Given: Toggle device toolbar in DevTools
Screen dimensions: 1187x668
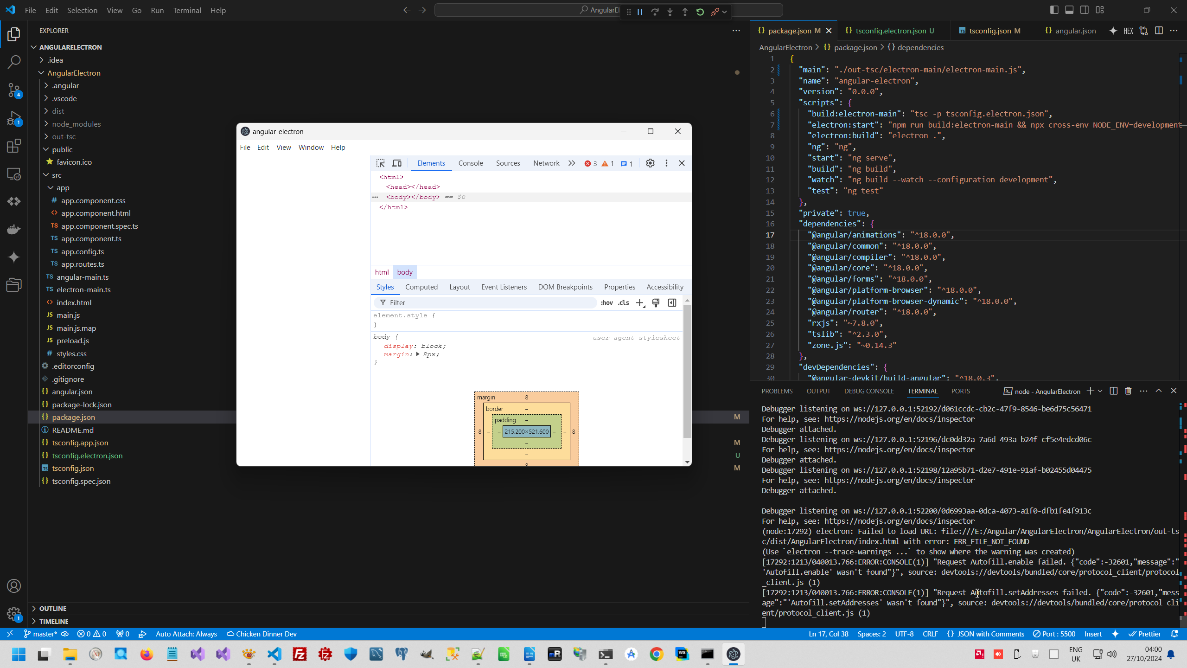Looking at the screenshot, I should (397, 163).
